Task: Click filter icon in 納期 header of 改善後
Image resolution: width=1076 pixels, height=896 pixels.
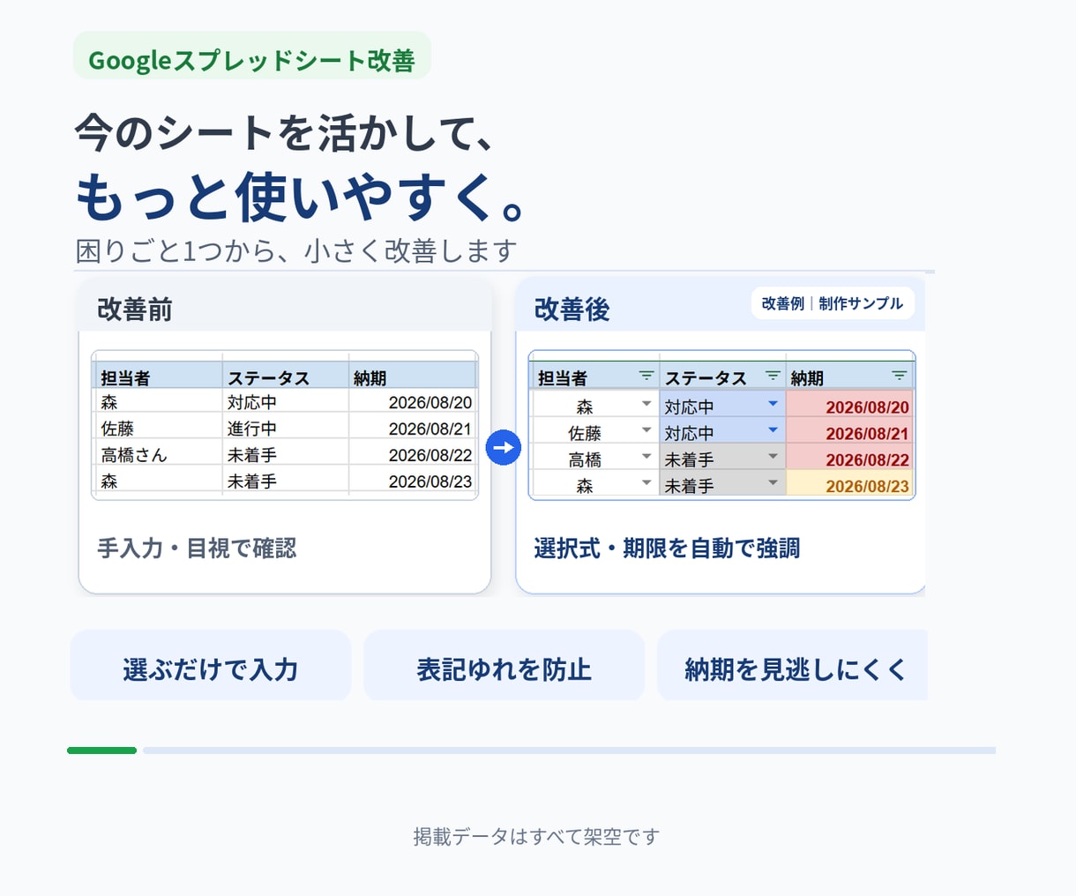Action: 899,377
